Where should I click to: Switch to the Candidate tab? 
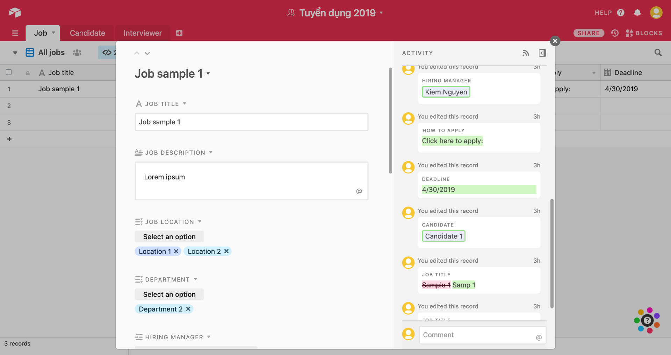pyautogui.click(x=87, y=33)
